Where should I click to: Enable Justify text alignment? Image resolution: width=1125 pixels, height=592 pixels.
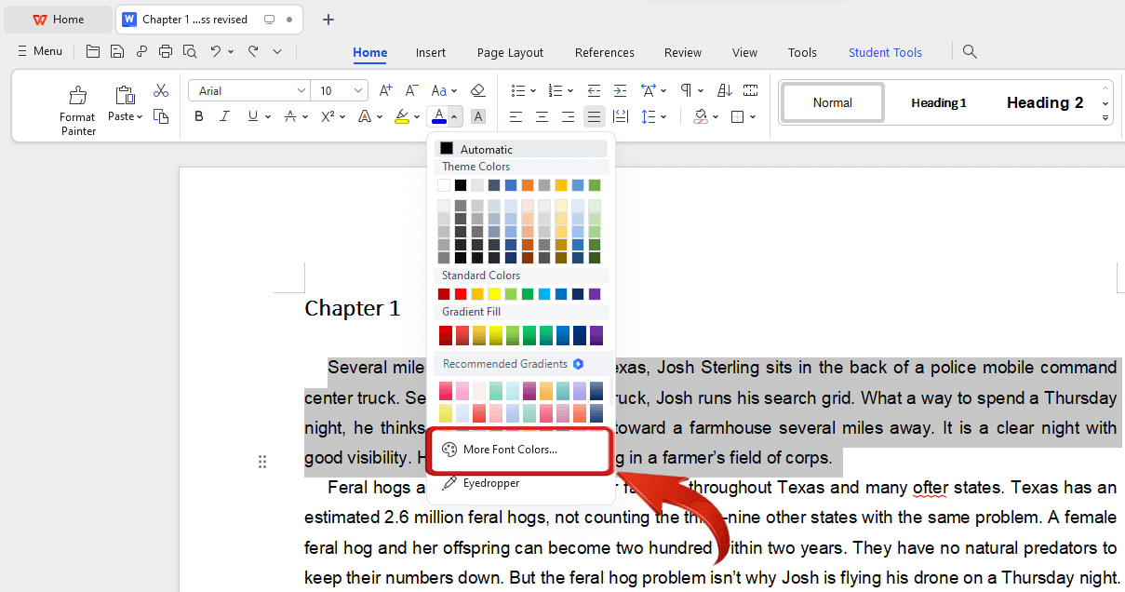(594, 116)
